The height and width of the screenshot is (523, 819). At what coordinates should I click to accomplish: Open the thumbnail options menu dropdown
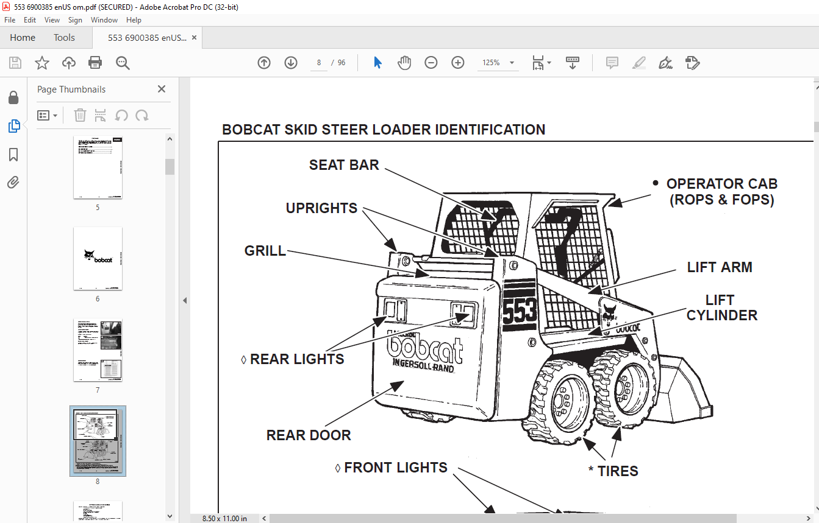[x=48, y=115]
